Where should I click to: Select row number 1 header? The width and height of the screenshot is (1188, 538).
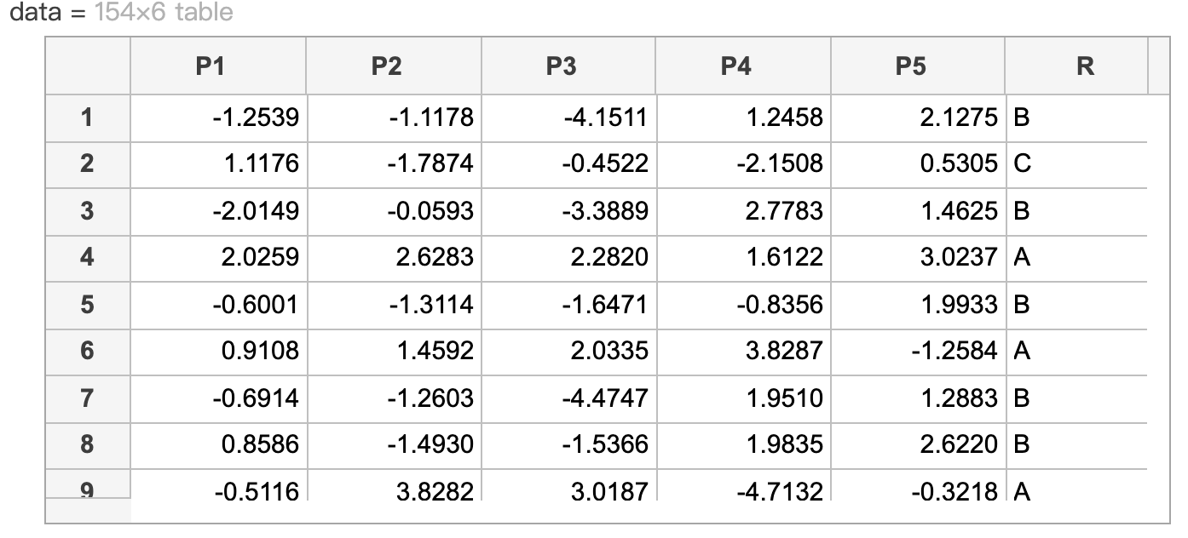pos(88,117)
